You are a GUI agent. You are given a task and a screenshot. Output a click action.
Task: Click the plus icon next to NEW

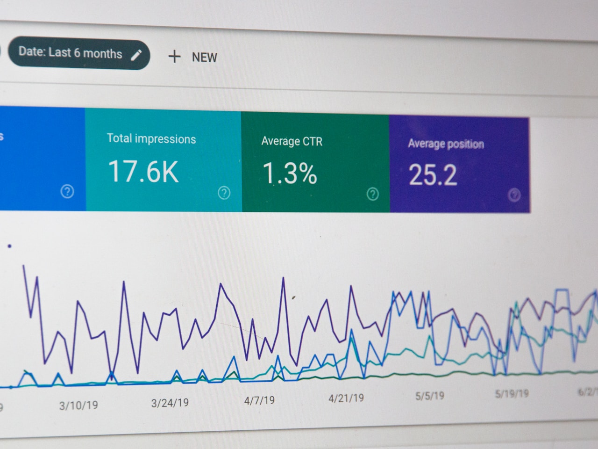[175, 57]
